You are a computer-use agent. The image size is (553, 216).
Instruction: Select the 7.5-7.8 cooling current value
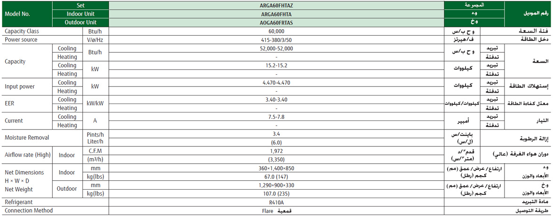(x=276, y=117)
